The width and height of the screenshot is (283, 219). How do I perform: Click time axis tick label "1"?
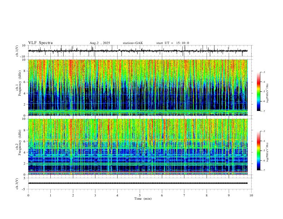coord(50,195)
